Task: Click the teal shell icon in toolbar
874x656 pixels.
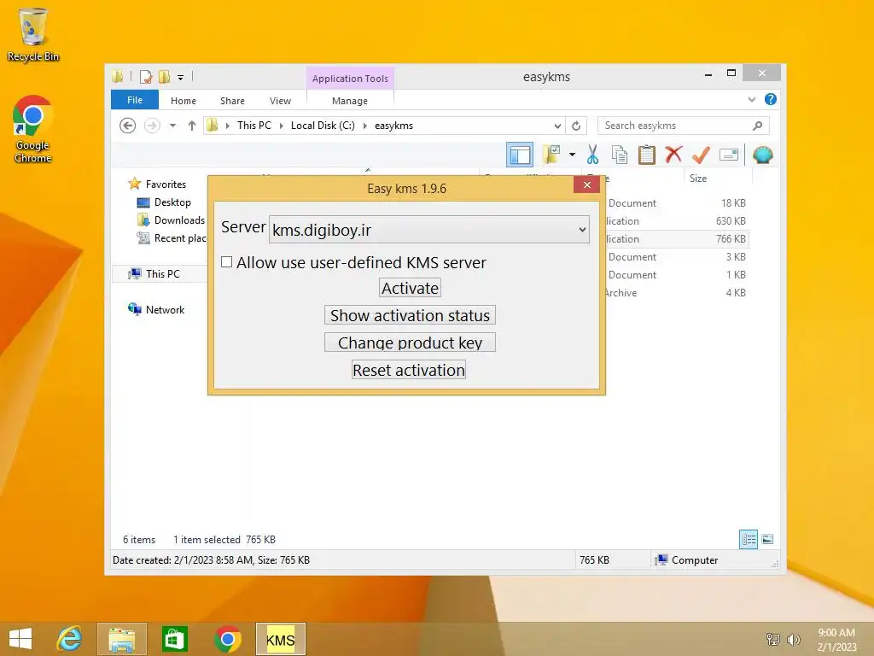Action: [x=762, y=155]
